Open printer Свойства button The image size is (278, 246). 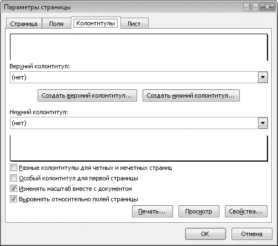246,211
